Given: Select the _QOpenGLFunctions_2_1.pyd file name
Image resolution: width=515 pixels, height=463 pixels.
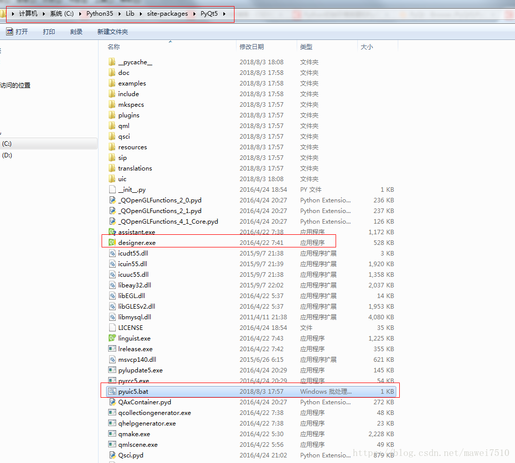Looking at the screenshot, I should click(160, 211).
